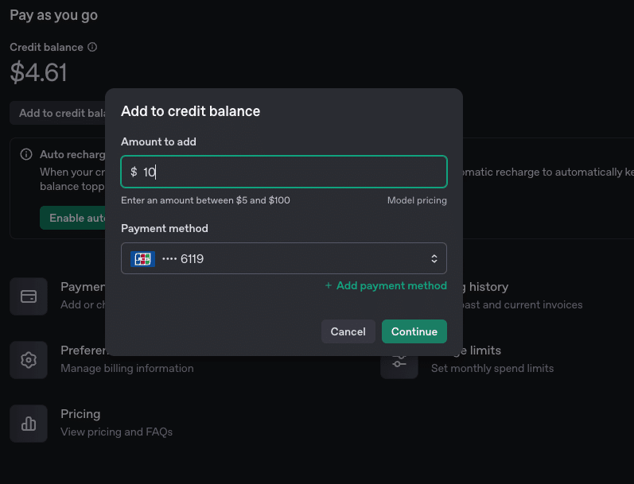Image resolution: width=634 pixels, height=484 pixels.
Task: Click the Preferences gear icon
Action: [x=29, y=360]
